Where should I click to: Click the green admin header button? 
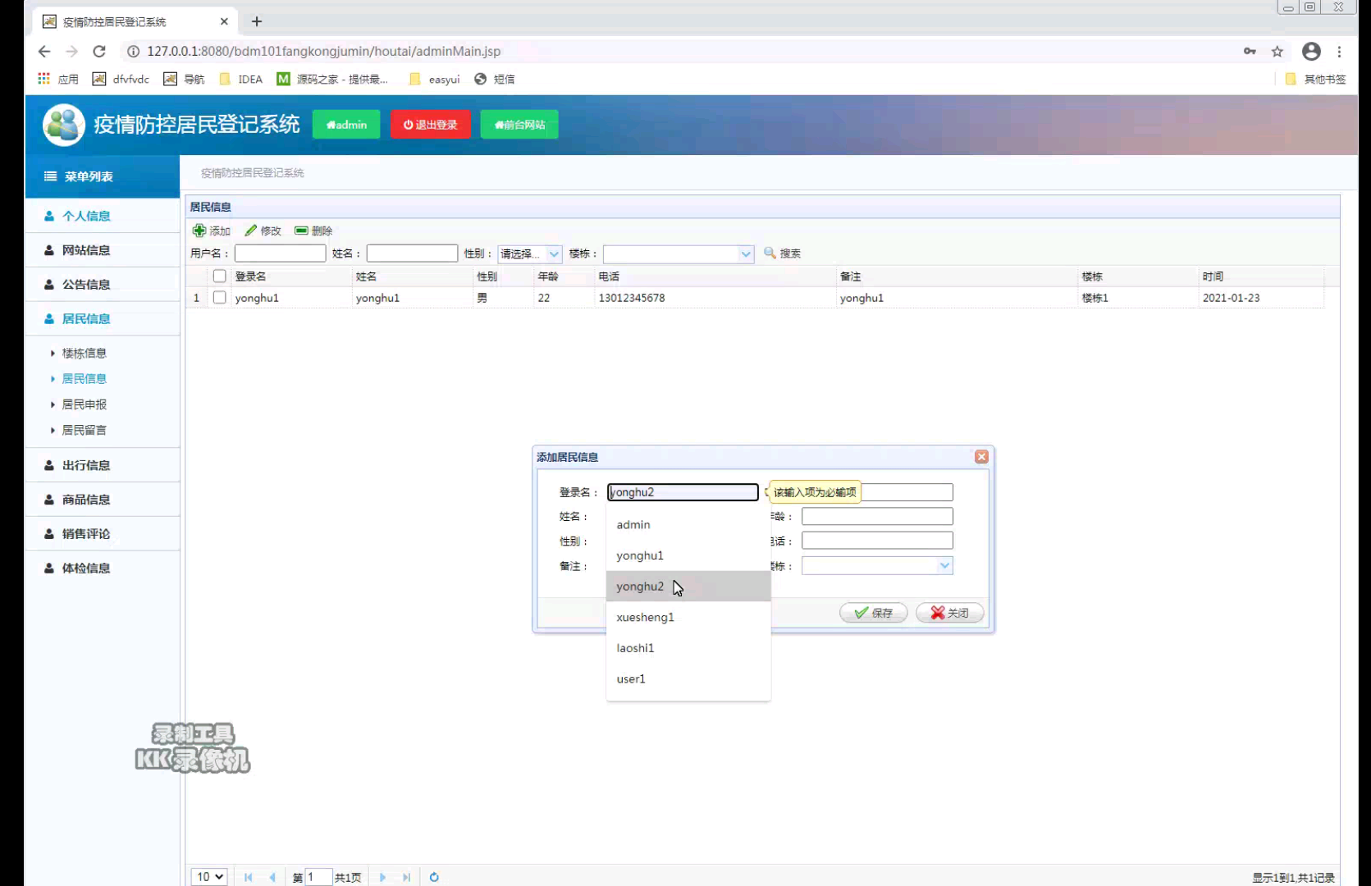pyautogui.click(x=346, y=125)
